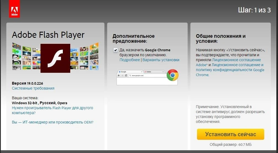Open Flash Player для другого компьютера link
278x153 pixels.
52,108
